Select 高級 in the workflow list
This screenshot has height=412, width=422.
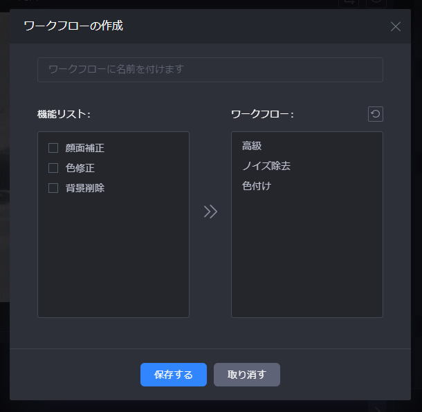[x=252, y=146]
